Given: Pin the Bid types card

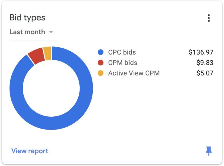Looking at the screenshot, I should click(209, 151).
